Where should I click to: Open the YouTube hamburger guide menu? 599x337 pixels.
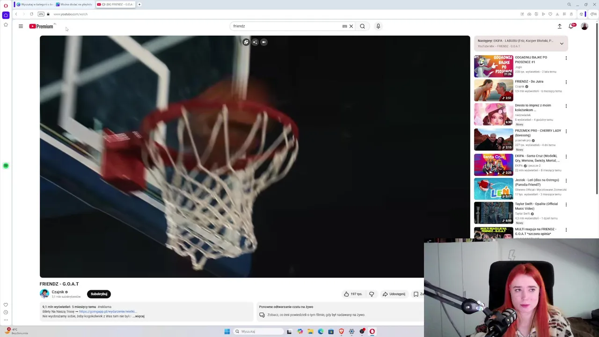[21, 26]
